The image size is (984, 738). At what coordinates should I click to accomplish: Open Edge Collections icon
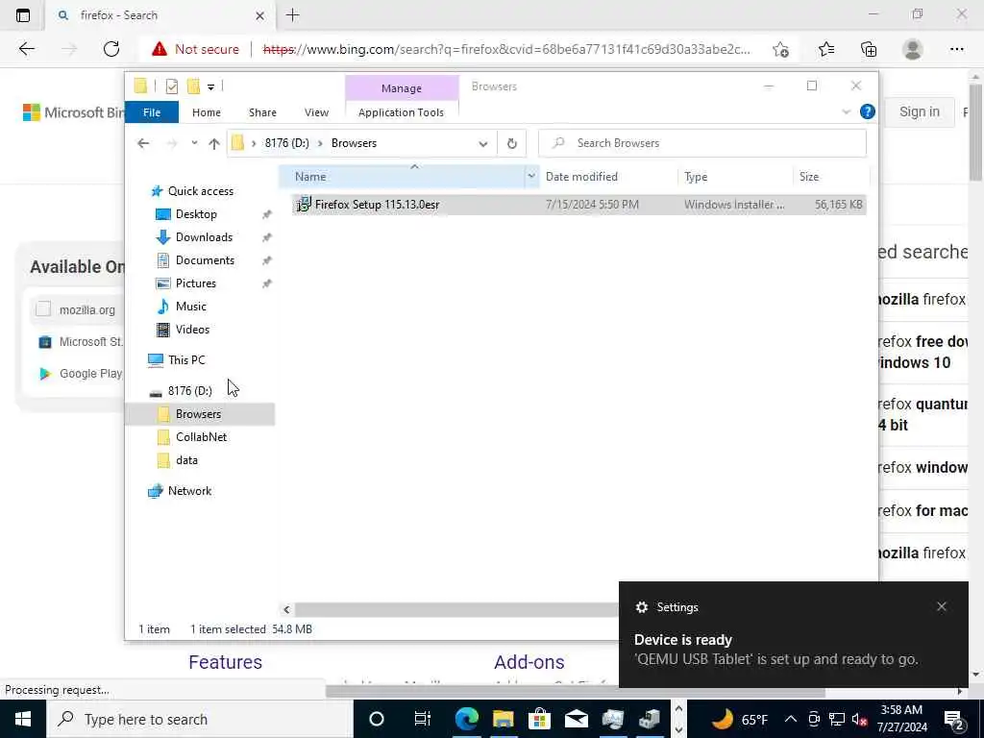coord(869,49)
